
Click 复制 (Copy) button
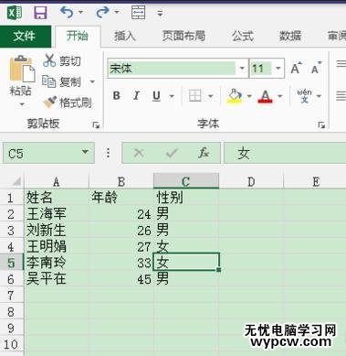pyautogui.click(x=61, y=81)
